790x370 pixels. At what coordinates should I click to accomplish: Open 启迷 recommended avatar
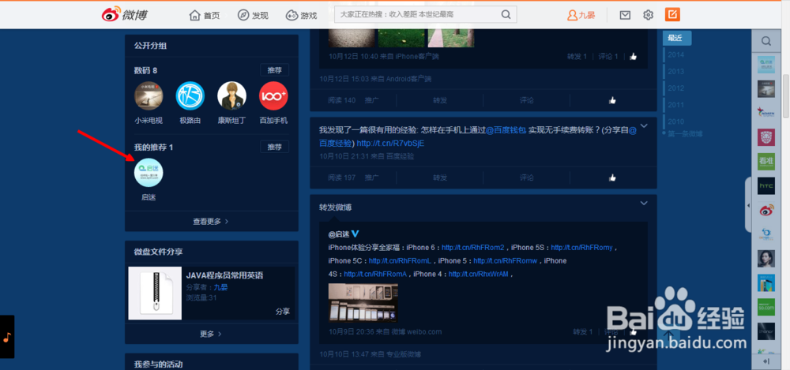[149, 173]
